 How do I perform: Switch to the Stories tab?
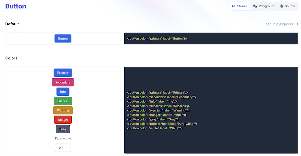click(x=240, y=6)
